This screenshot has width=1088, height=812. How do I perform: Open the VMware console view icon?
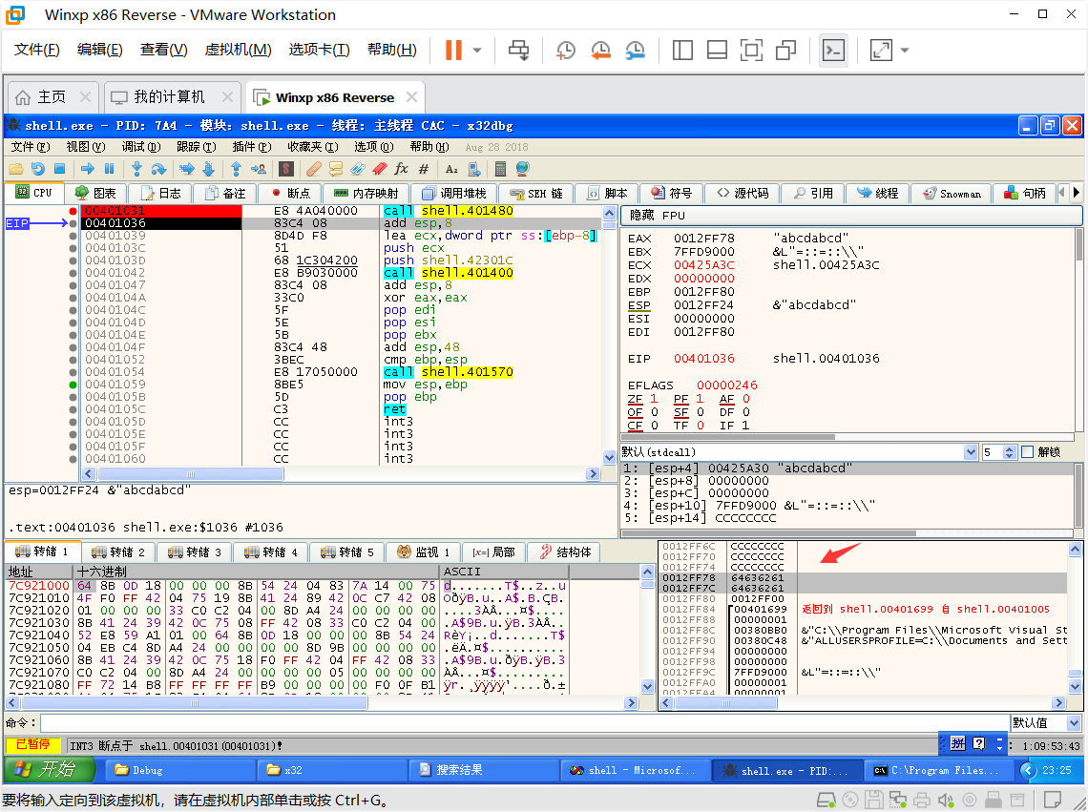833,50
